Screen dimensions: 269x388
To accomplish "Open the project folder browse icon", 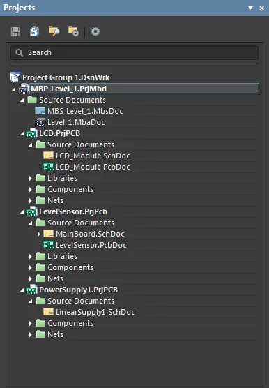I will point(54,31).
